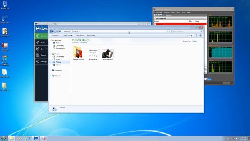Click the search magnifier in Explorer
Image resolution: width=250 pixels, height=141 pixels.
202,31
